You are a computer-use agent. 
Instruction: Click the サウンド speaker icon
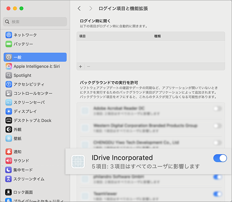[9, 160]
